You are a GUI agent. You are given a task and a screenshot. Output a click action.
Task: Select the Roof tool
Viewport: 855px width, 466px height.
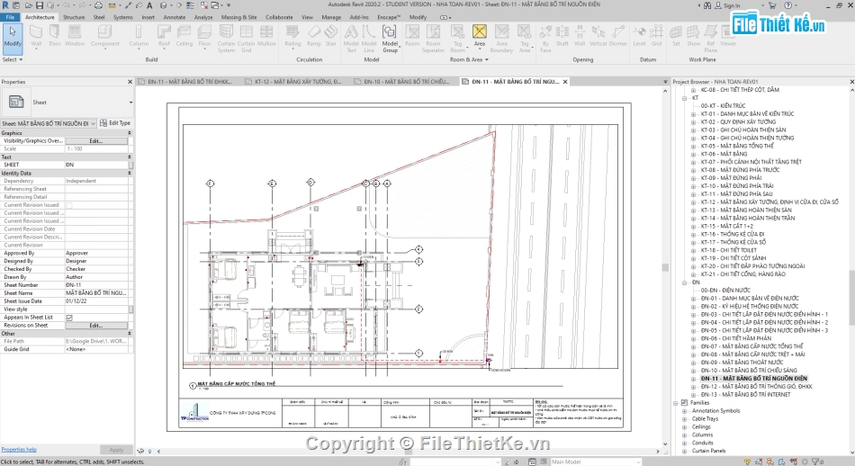[164, 37]
